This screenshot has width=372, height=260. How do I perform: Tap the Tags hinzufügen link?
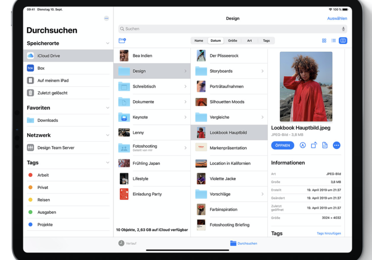(x=329, y=234)
